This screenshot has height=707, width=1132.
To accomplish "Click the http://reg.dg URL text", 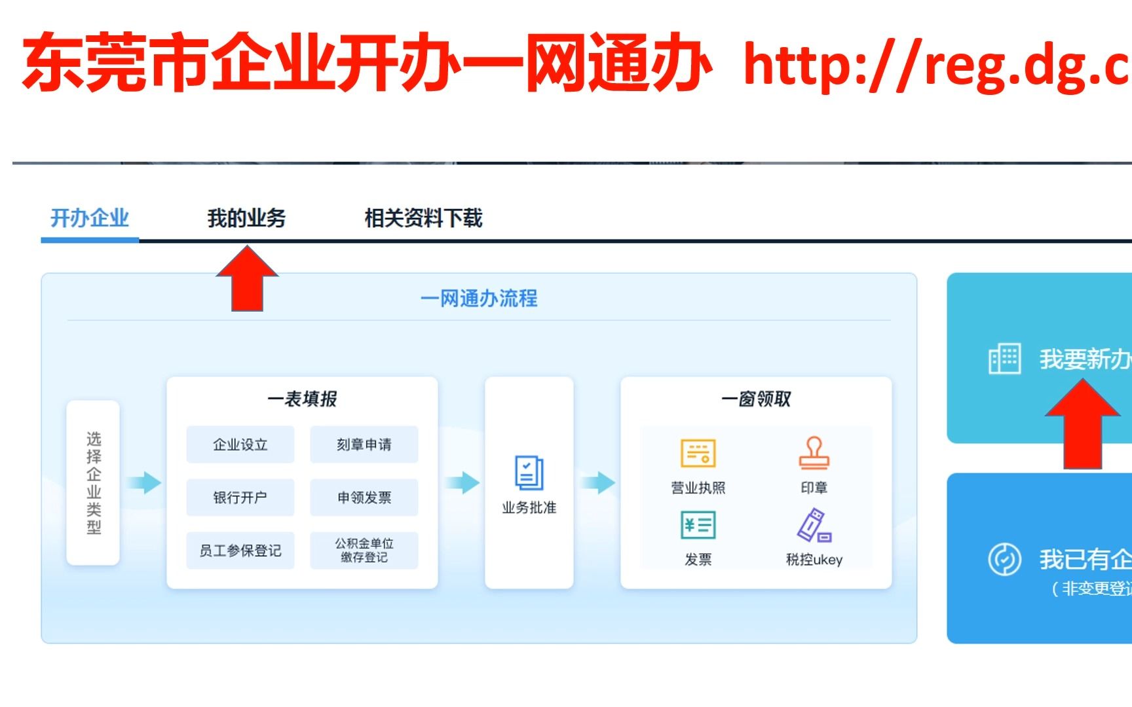I will coord(937,65).
